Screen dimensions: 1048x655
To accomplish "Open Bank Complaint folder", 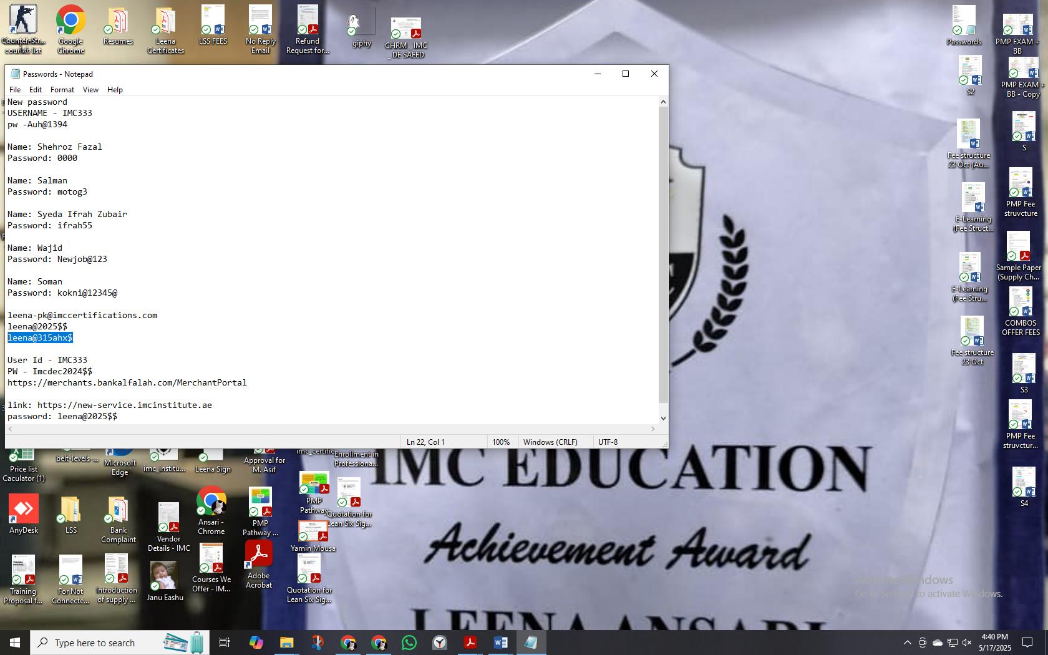I will (x=119, y=520).
